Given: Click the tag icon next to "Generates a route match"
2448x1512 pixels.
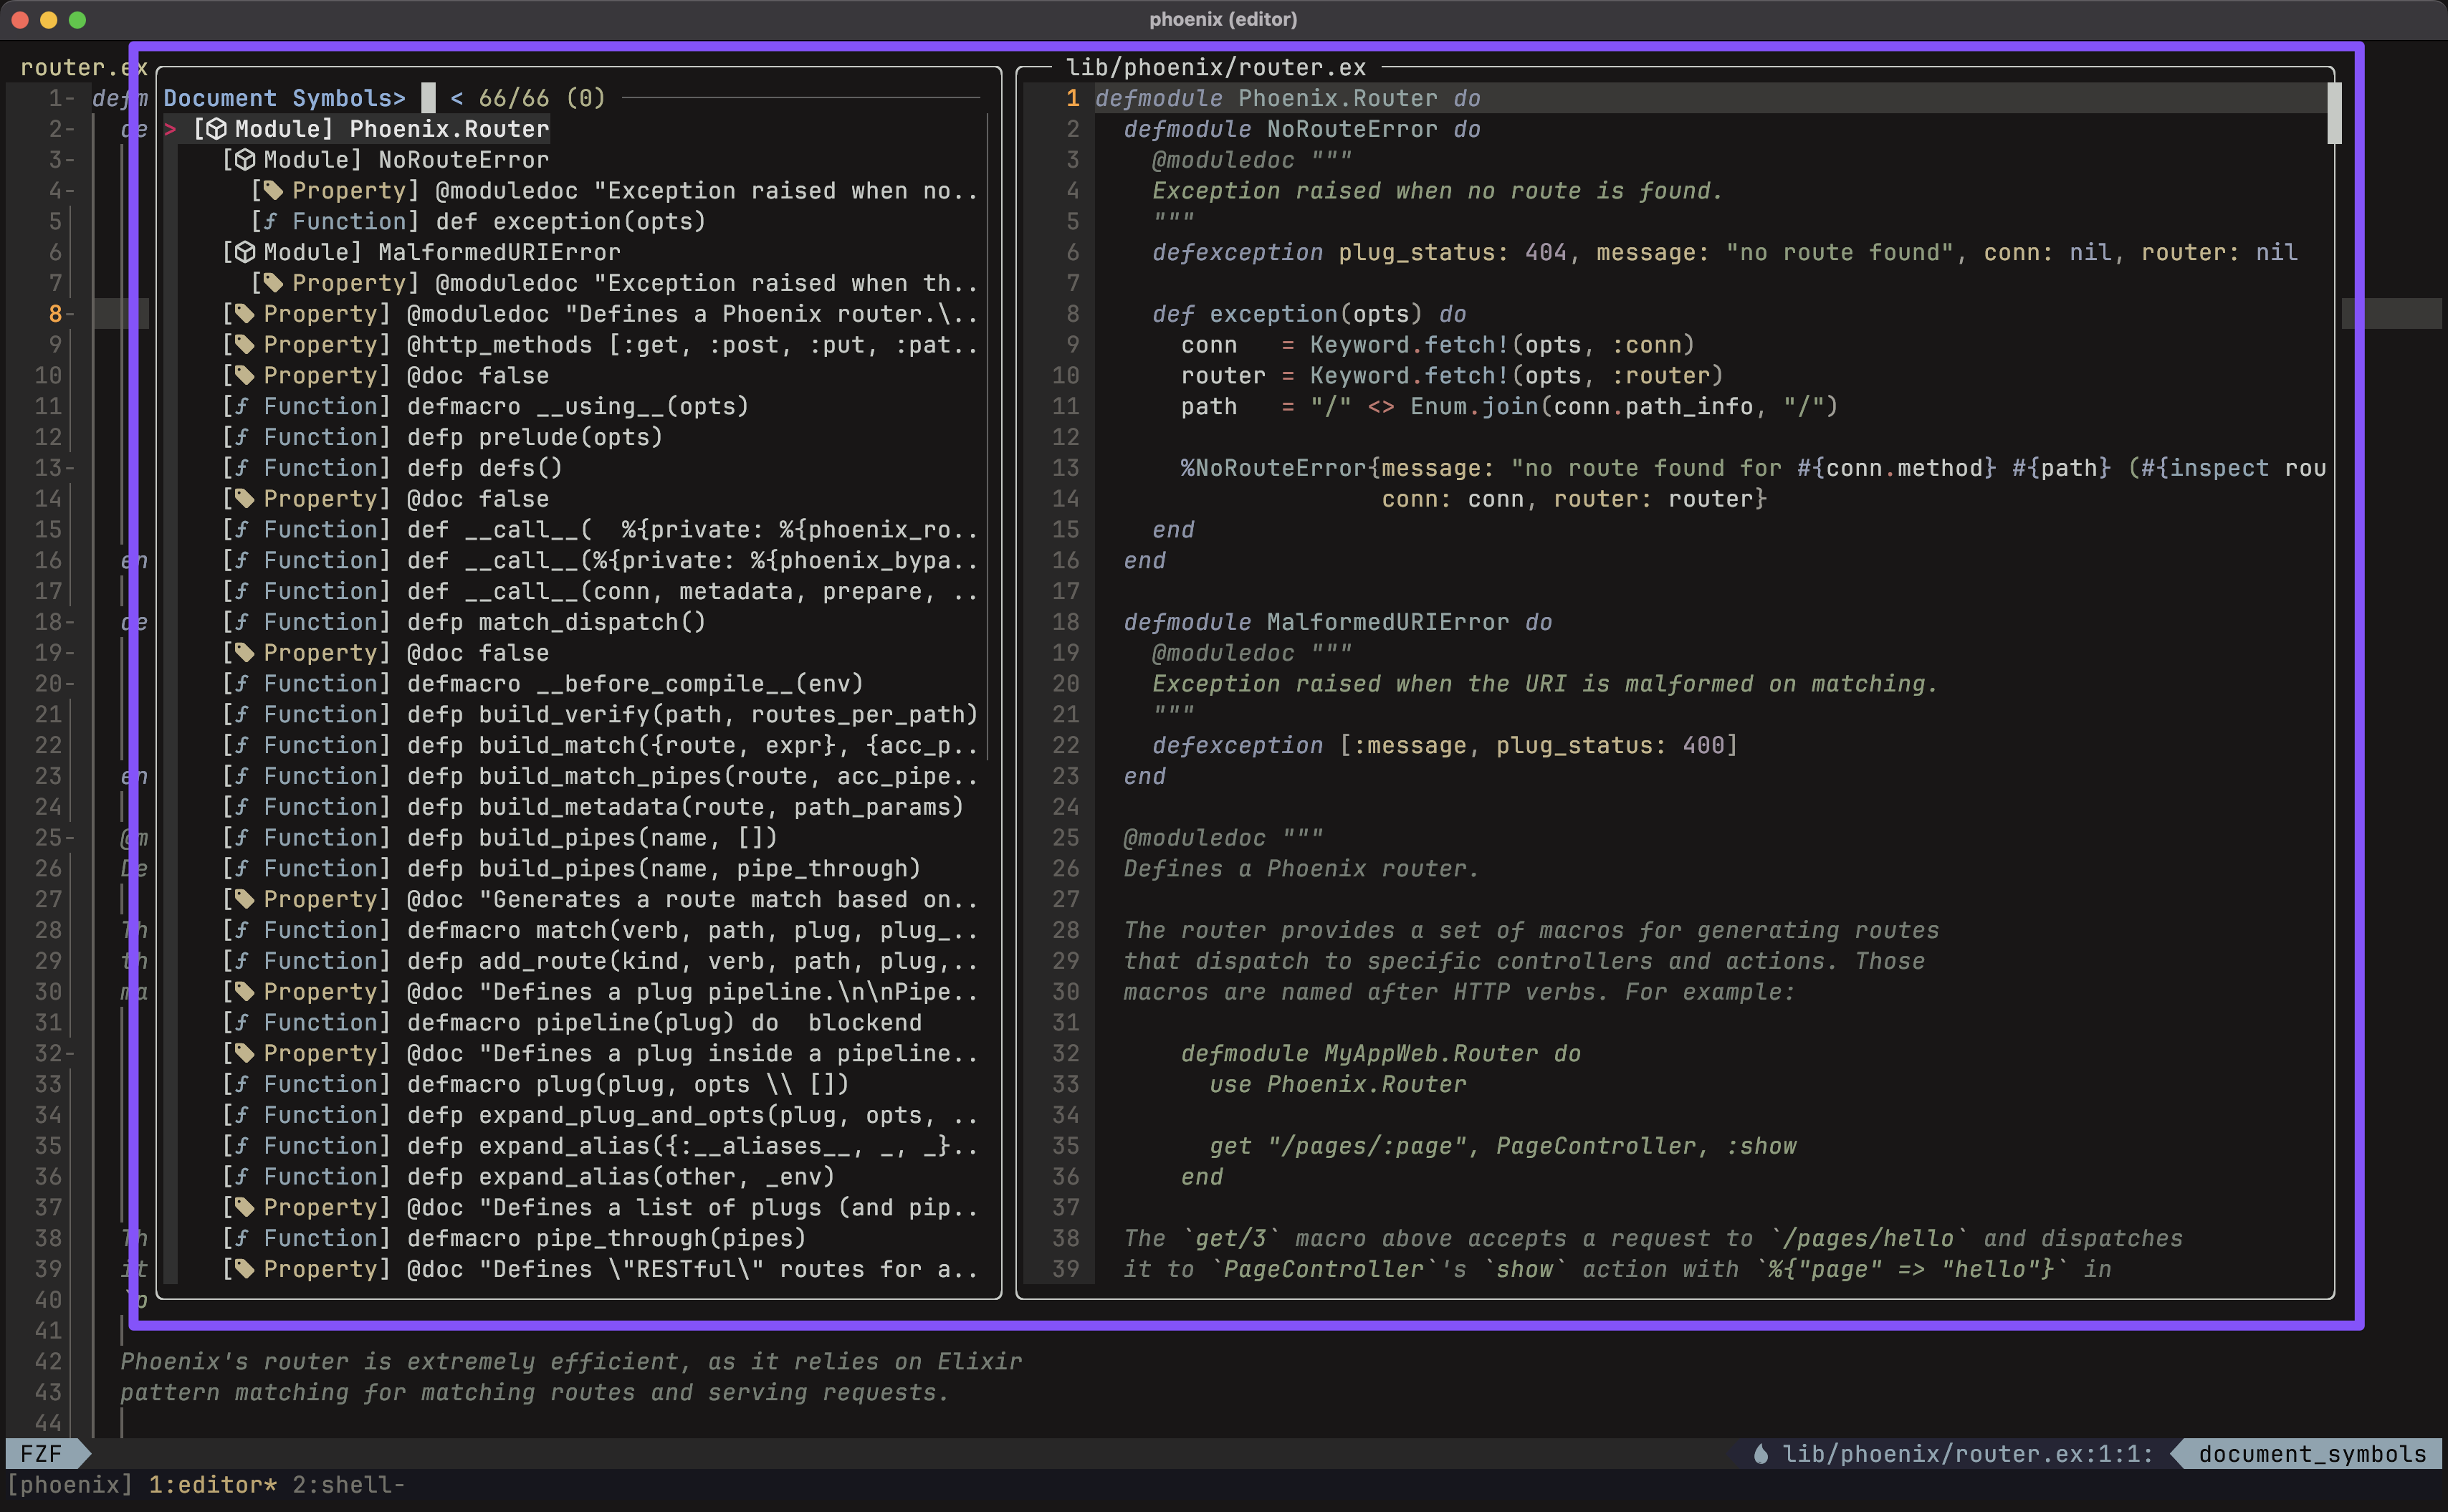Looking at the screenshot, I should coord(245,899).
